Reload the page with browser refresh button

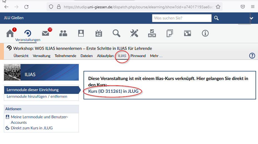(x=26, y=7)
